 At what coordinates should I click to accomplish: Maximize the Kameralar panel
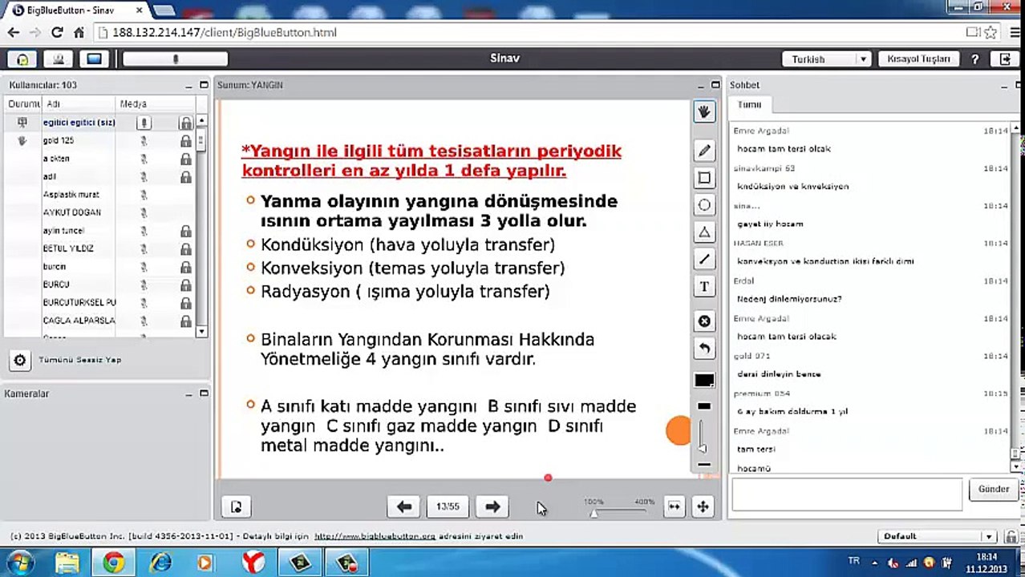pos(204,393)
